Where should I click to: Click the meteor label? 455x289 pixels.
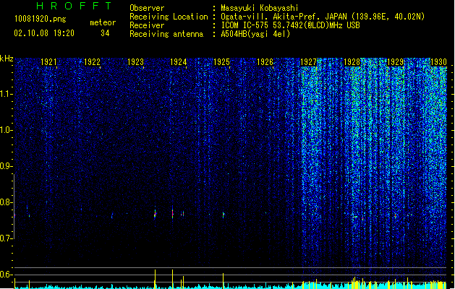tap(103, 22)
